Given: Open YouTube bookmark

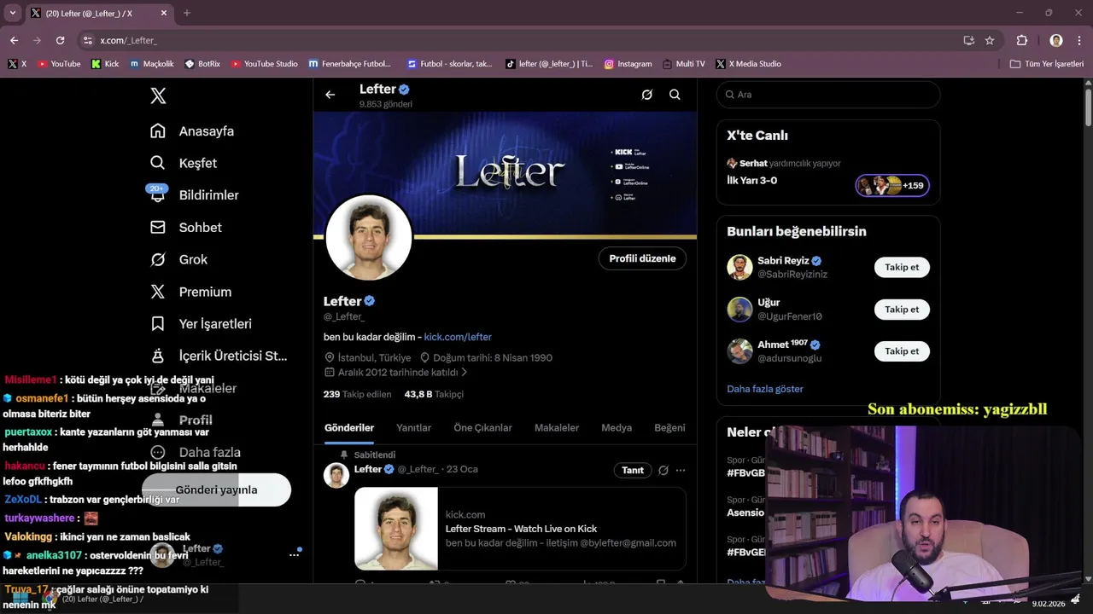Looking at the screenshot, I should [x=59, y=64].
